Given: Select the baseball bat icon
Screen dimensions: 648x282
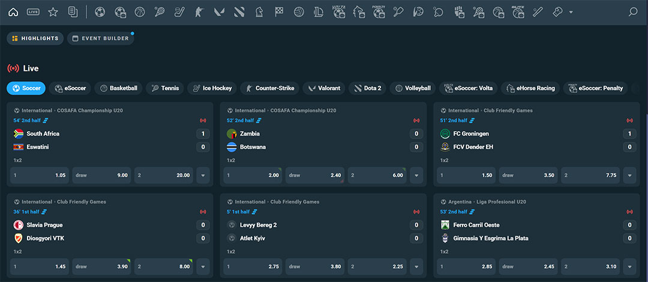Looking at the screenshot, I should 537,12.
